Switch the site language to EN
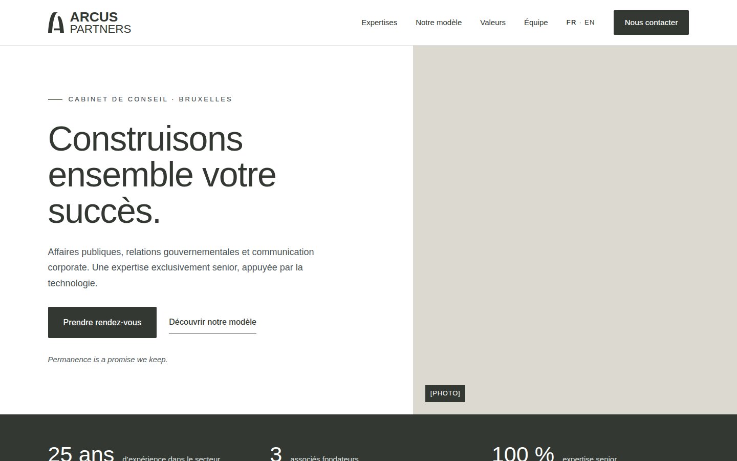 tap(590, 23)
